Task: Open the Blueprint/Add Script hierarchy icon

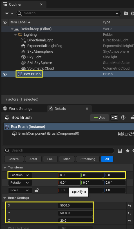Action: pos(114,117)
